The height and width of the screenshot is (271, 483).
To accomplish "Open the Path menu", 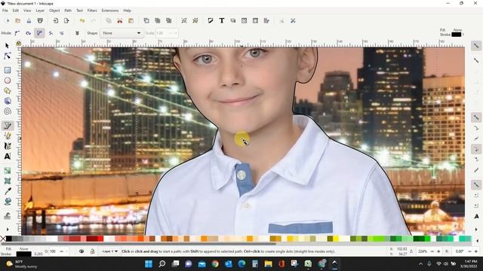I will (68, 11).
